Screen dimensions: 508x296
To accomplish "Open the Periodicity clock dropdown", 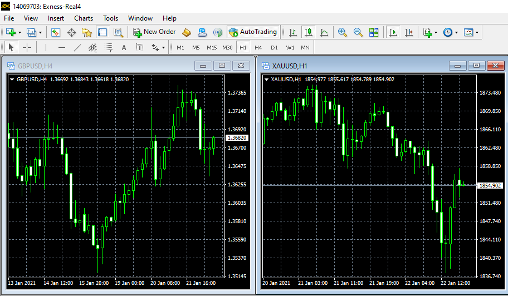I will pos(456,32).
